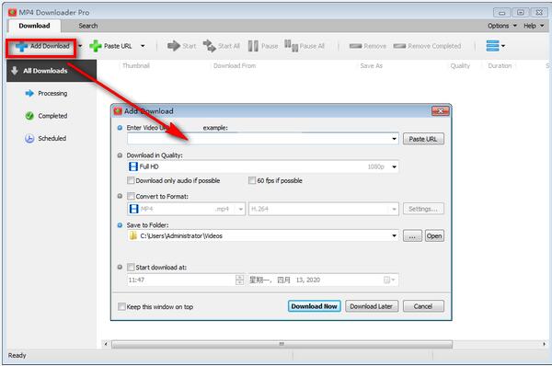Click the green Paste URL toolbar icon

coord(96,46)
